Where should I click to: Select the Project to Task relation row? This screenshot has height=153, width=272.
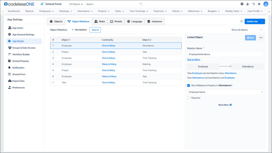116,52
